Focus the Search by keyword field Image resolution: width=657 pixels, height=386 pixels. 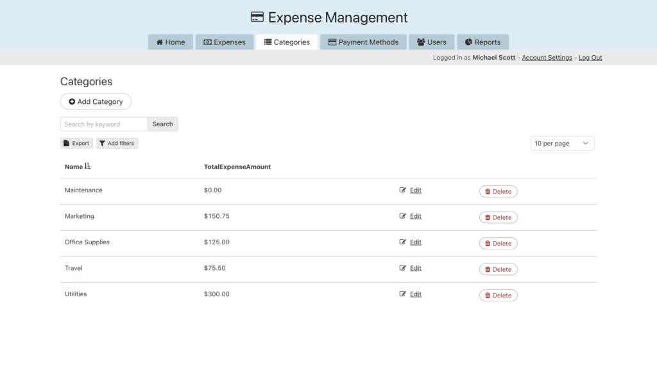pyautogui.click(x=104, y=124)
